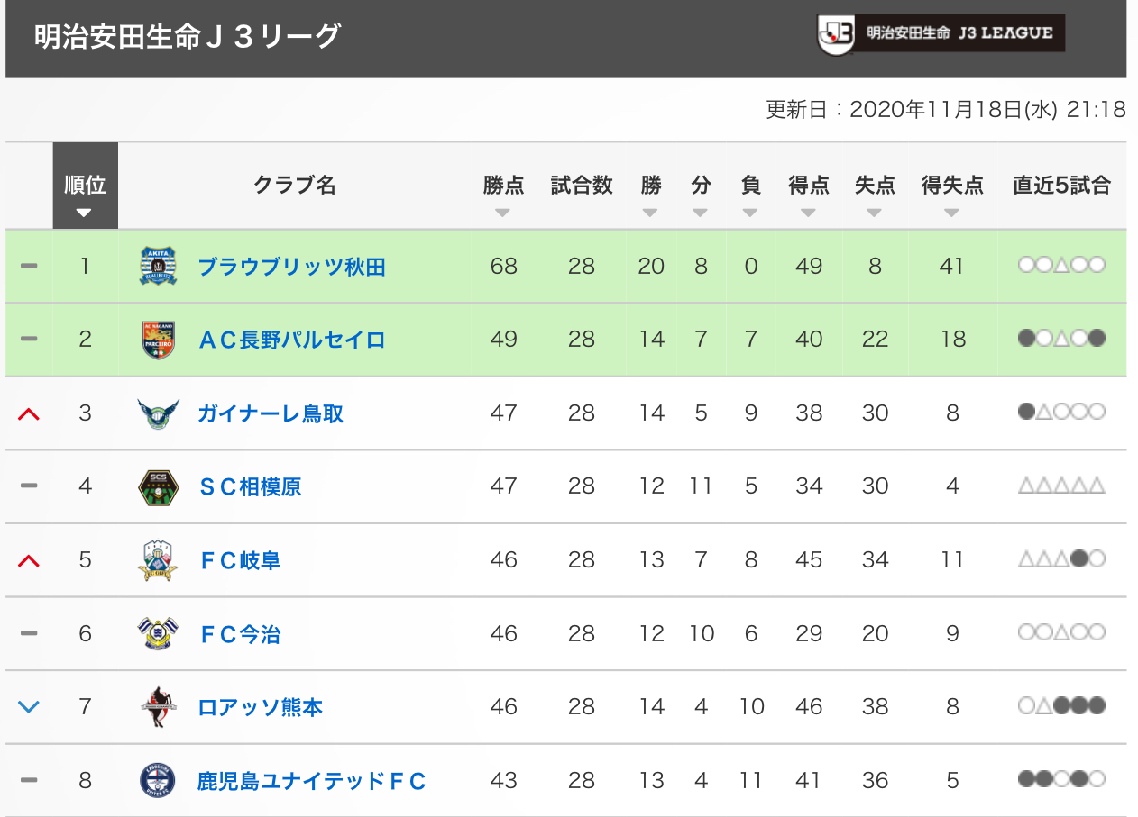1138x817 pixels.
Task: Sort by 順位 rank column arrow
Action: 85,213
